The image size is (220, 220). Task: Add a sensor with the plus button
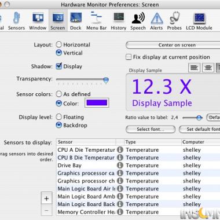point(46,199)
